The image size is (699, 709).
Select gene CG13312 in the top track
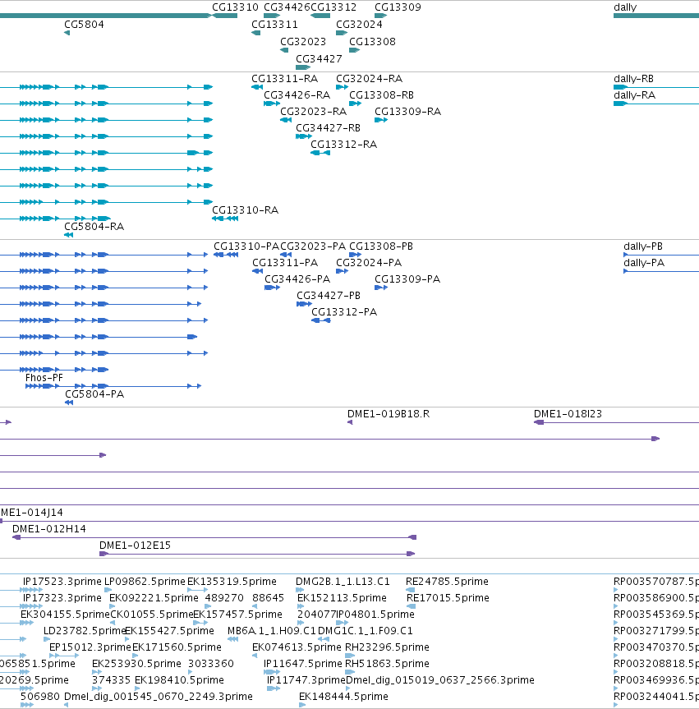[x=333, y=7]
